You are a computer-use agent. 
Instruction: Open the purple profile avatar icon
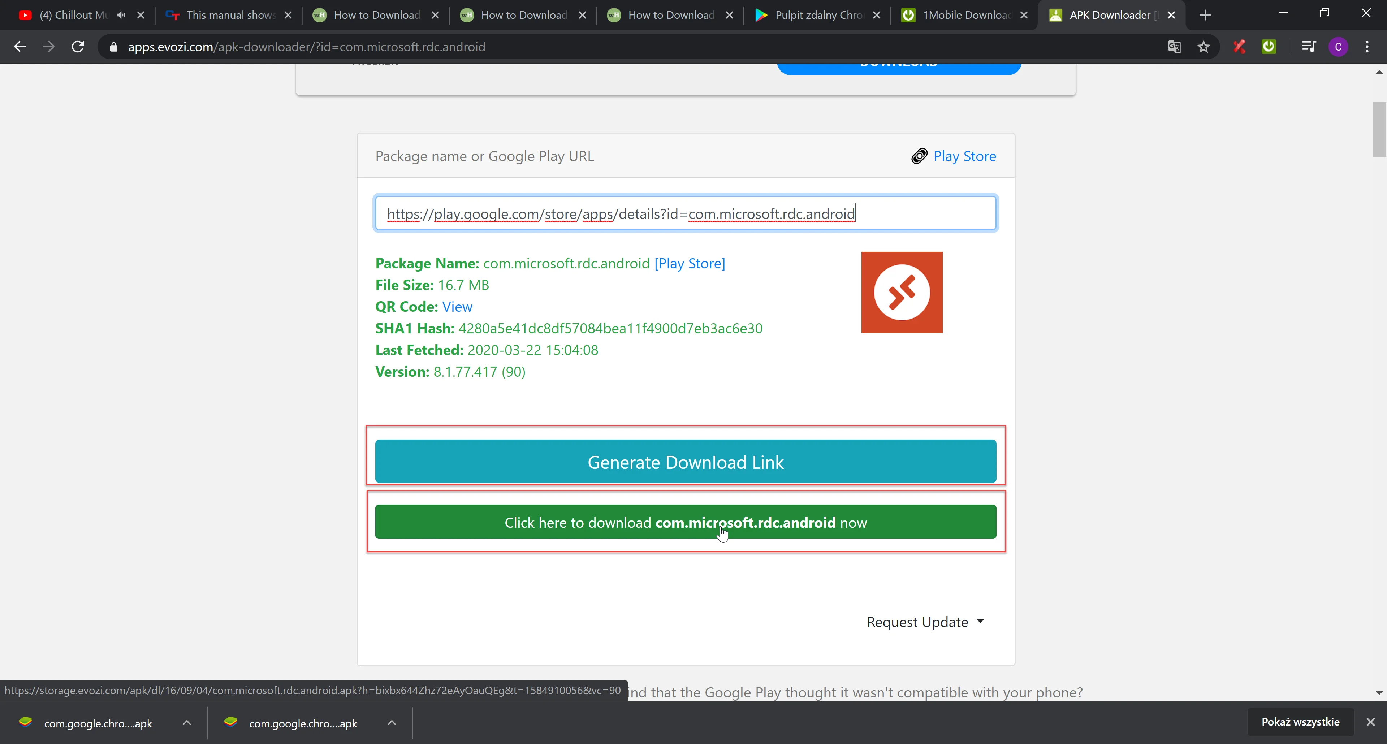tap(1338, 47)
